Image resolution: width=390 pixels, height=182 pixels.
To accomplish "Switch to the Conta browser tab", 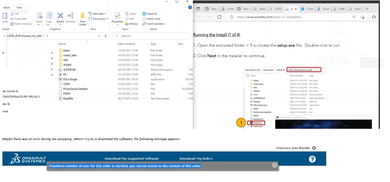I will [227, 9].
